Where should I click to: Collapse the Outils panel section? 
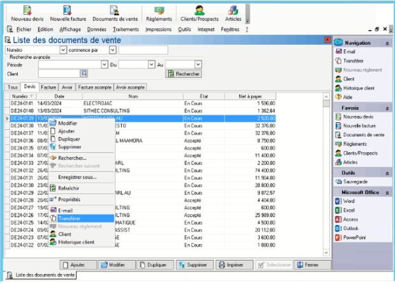tap(387, 173)
